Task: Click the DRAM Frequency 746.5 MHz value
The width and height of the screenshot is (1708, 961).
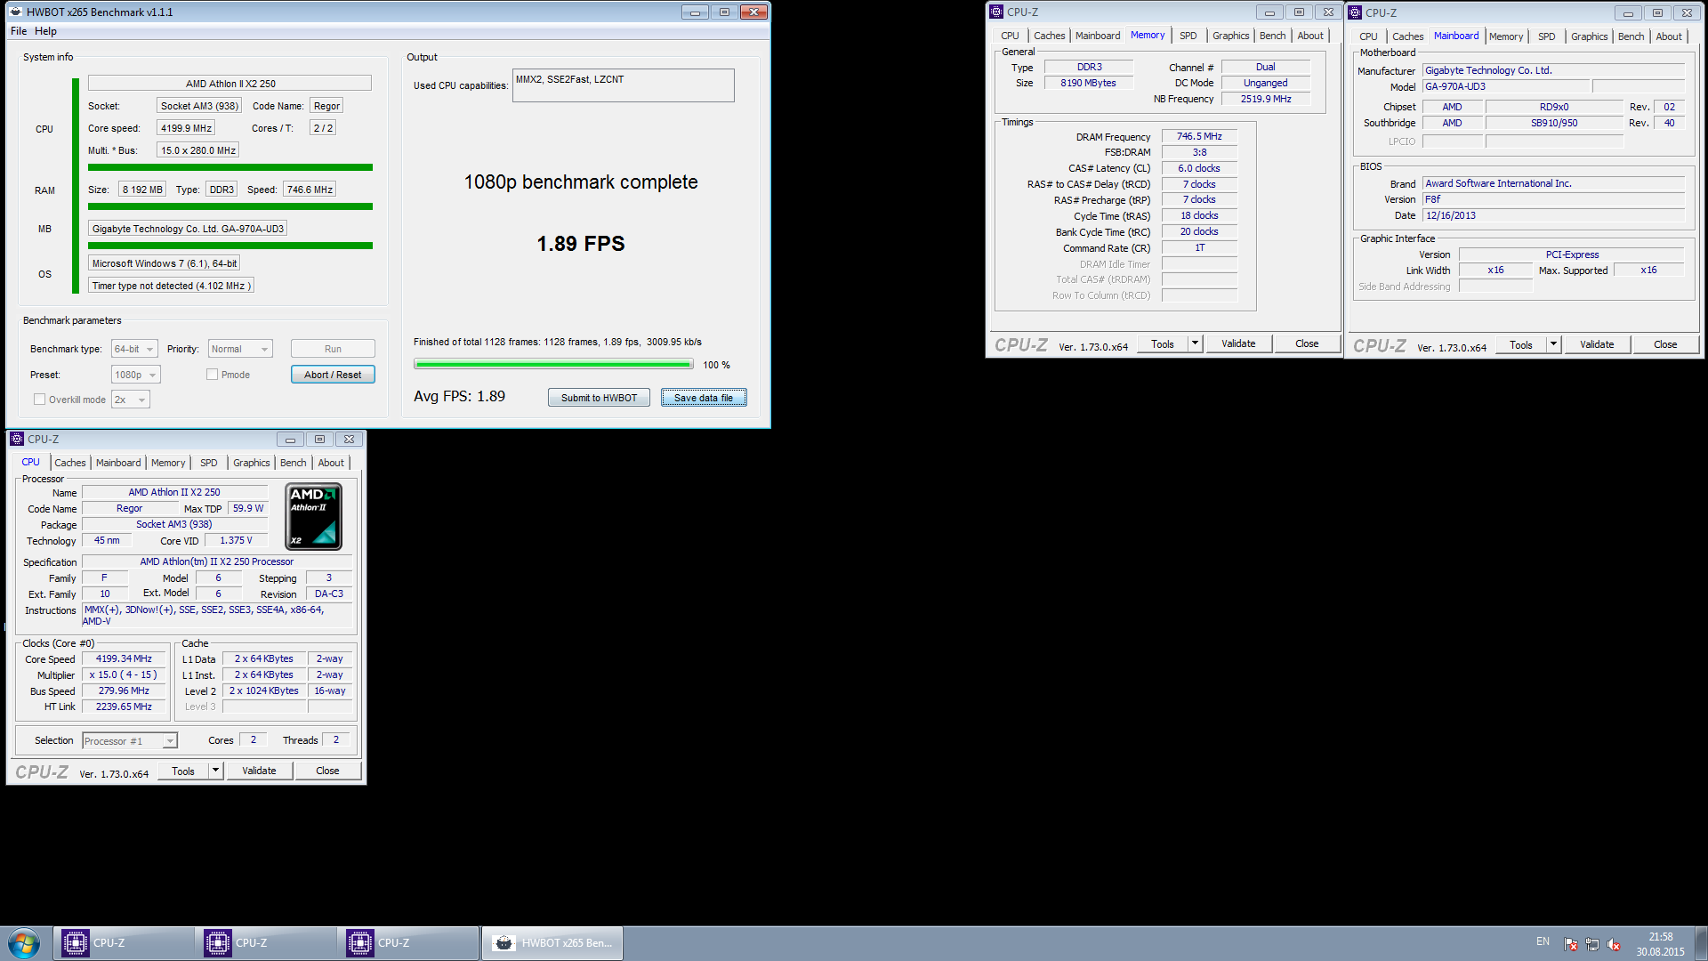Action: coord(1199,136)
